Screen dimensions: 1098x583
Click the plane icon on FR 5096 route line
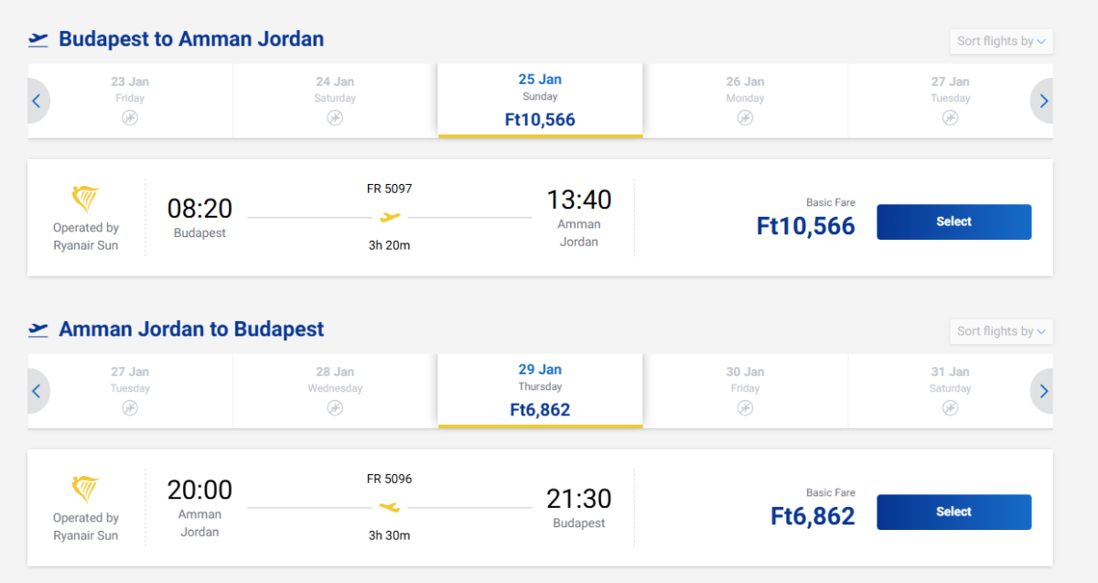point(390,507)
